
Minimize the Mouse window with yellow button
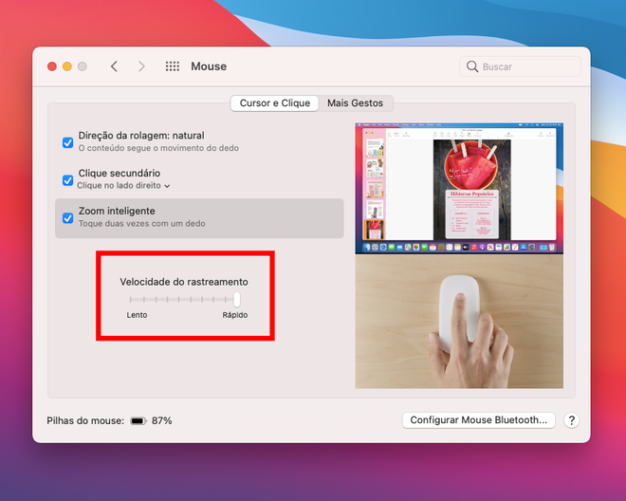click(x=67, y=66)
